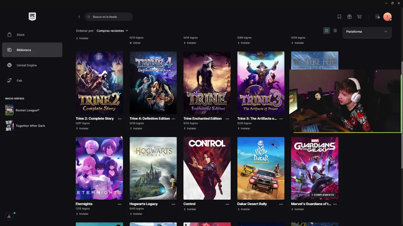Viewport: 403px width, 226px height.
Task: Focus the 'Buscar en la tienda' search field
Action: coord(109,17)
